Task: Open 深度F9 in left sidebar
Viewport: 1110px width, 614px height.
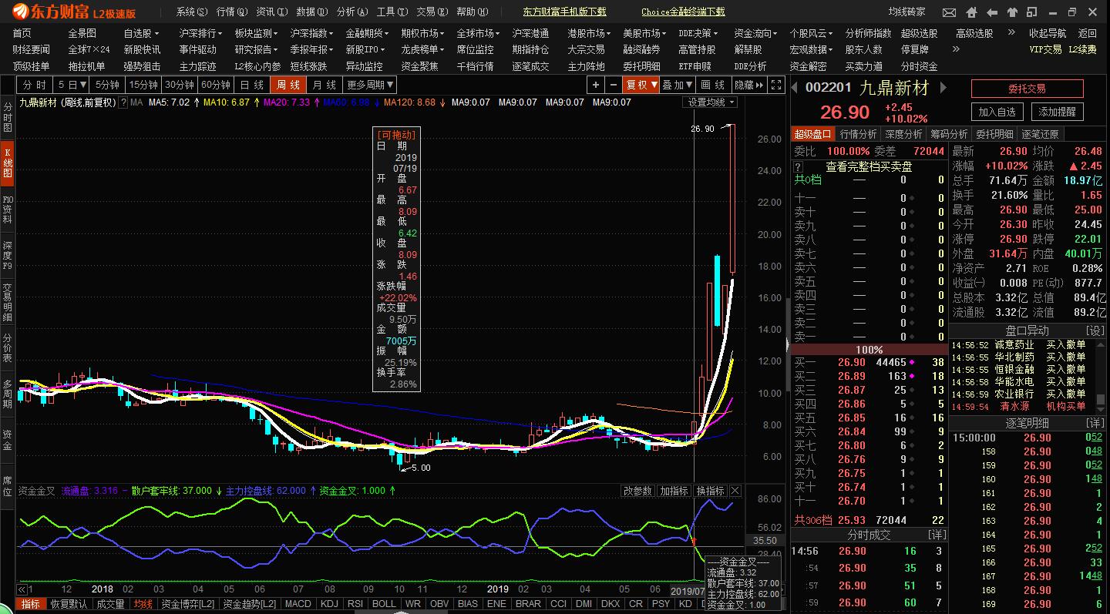Action: pyautogui.click(x=7, y=256)
